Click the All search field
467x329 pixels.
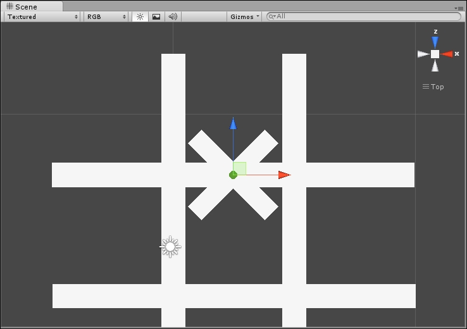pos(364,16)
